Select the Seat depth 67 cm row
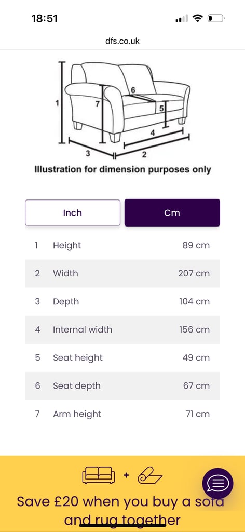245x532 pixels. click(122, 386)
